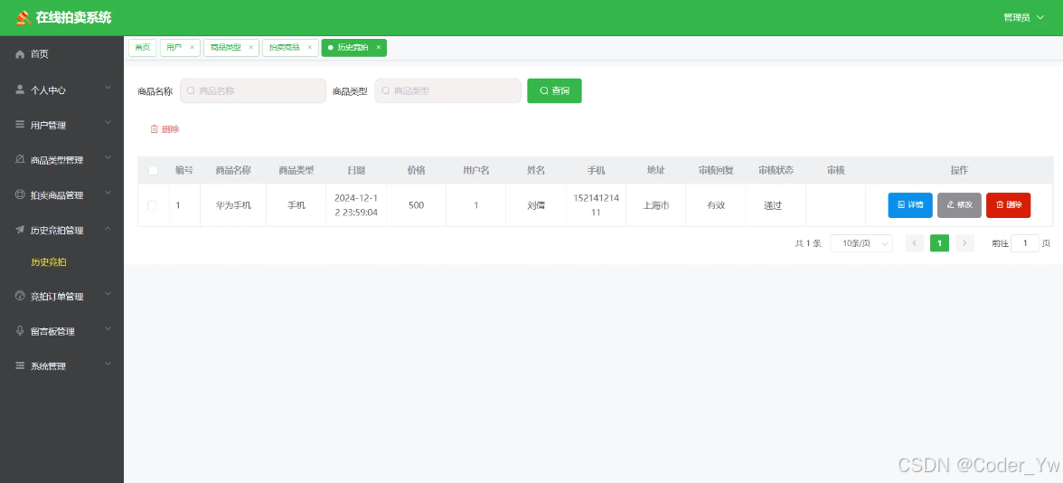1063x483 pixels.
Task: Click the icon beside 拍卖商品管理
Action: click(x=20, y=194)
